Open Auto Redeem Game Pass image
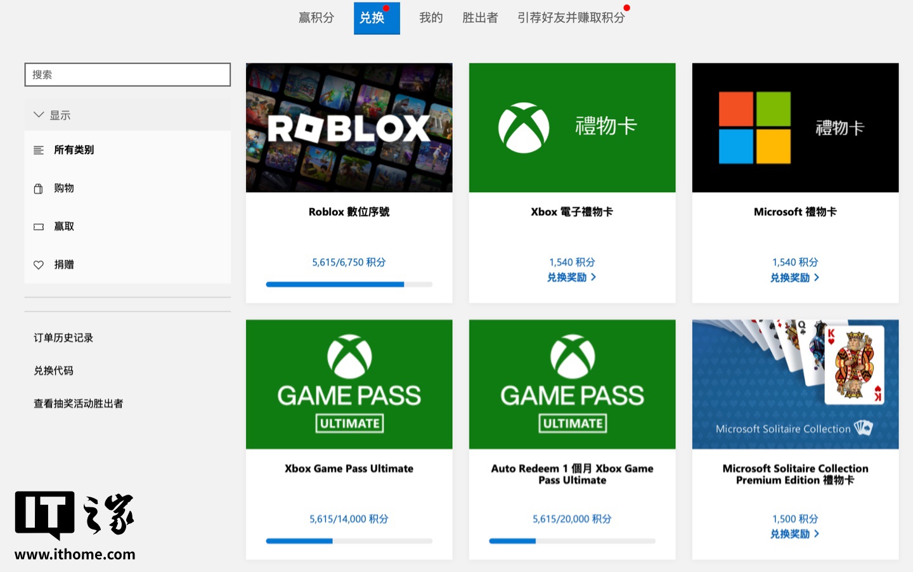Screen dimensions: 913x572 [x=573, y=384]
